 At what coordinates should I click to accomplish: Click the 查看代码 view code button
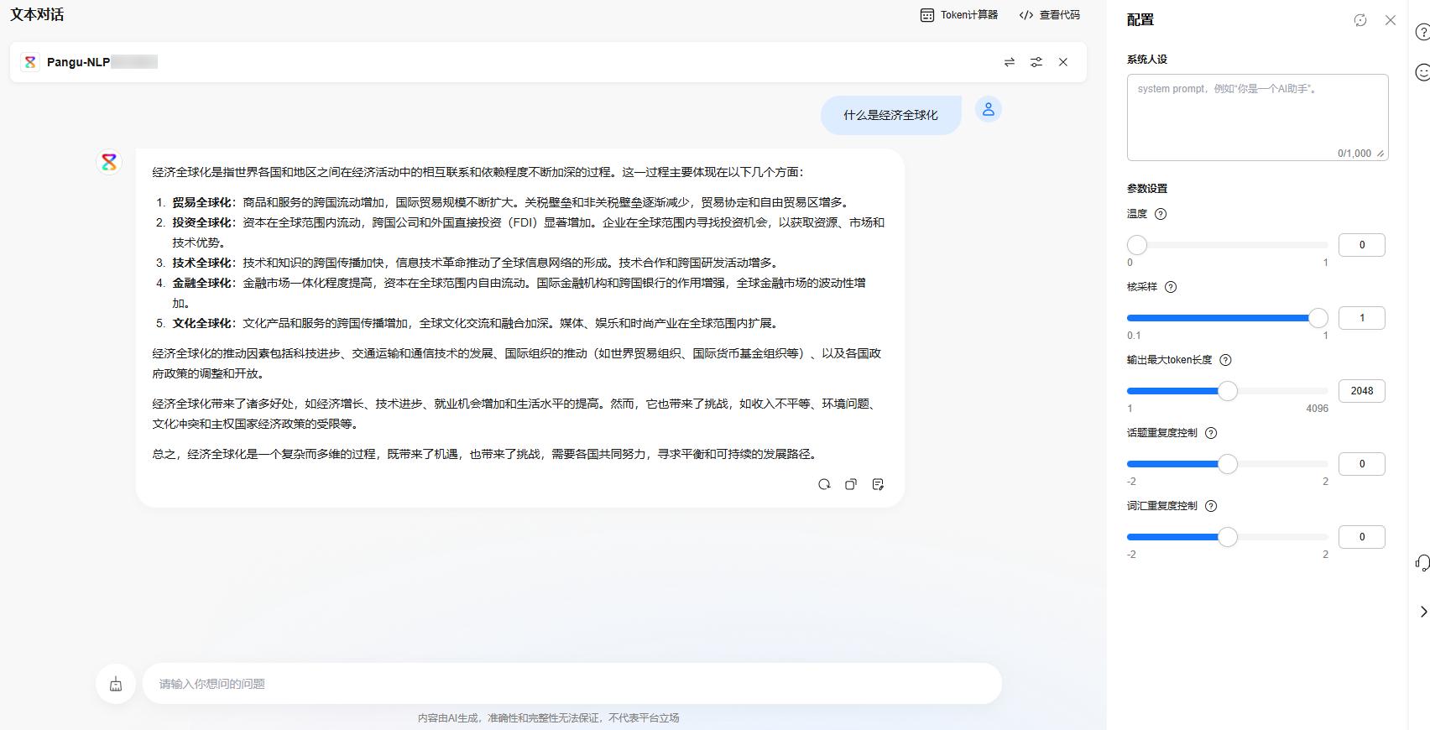[1050, 15]
